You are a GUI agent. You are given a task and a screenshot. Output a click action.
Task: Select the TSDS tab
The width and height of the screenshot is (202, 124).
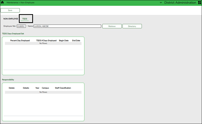pos(25,19)
